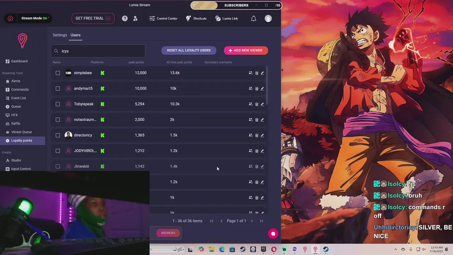Open merge users icon for directoricy
Viewport: 453px width, 255px height.
251,135
